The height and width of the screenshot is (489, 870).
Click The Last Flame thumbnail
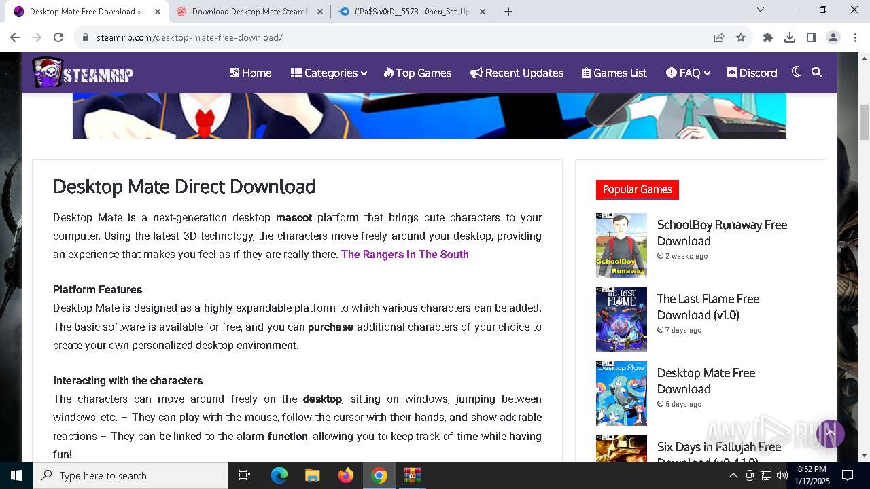coord(621,319)
